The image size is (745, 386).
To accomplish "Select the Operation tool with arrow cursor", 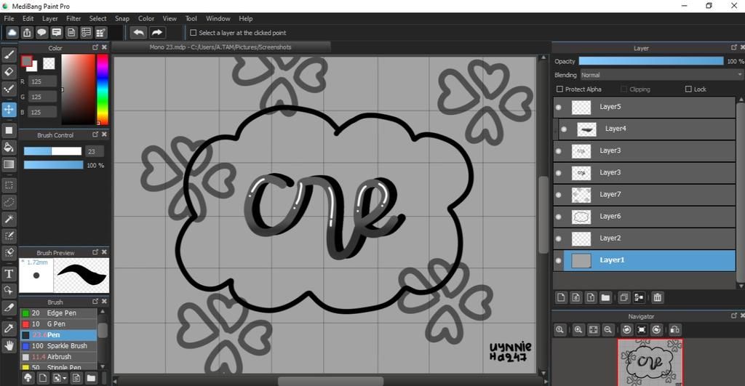I will (x=9, y=290).
